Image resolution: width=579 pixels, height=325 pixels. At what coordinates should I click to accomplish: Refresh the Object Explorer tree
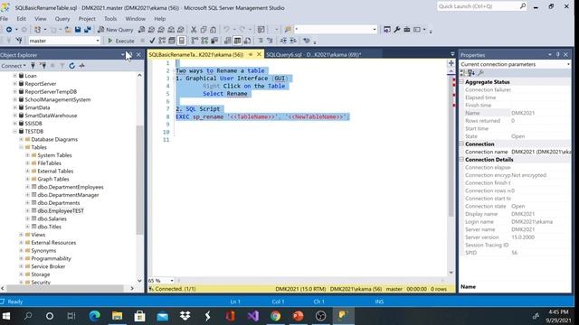pos(72,66)
